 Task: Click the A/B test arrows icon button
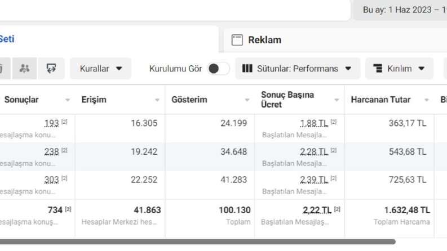pos(51,69)
